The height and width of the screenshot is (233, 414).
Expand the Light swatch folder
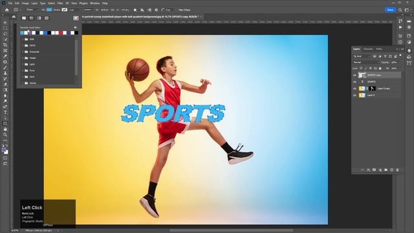click(23, 64)
